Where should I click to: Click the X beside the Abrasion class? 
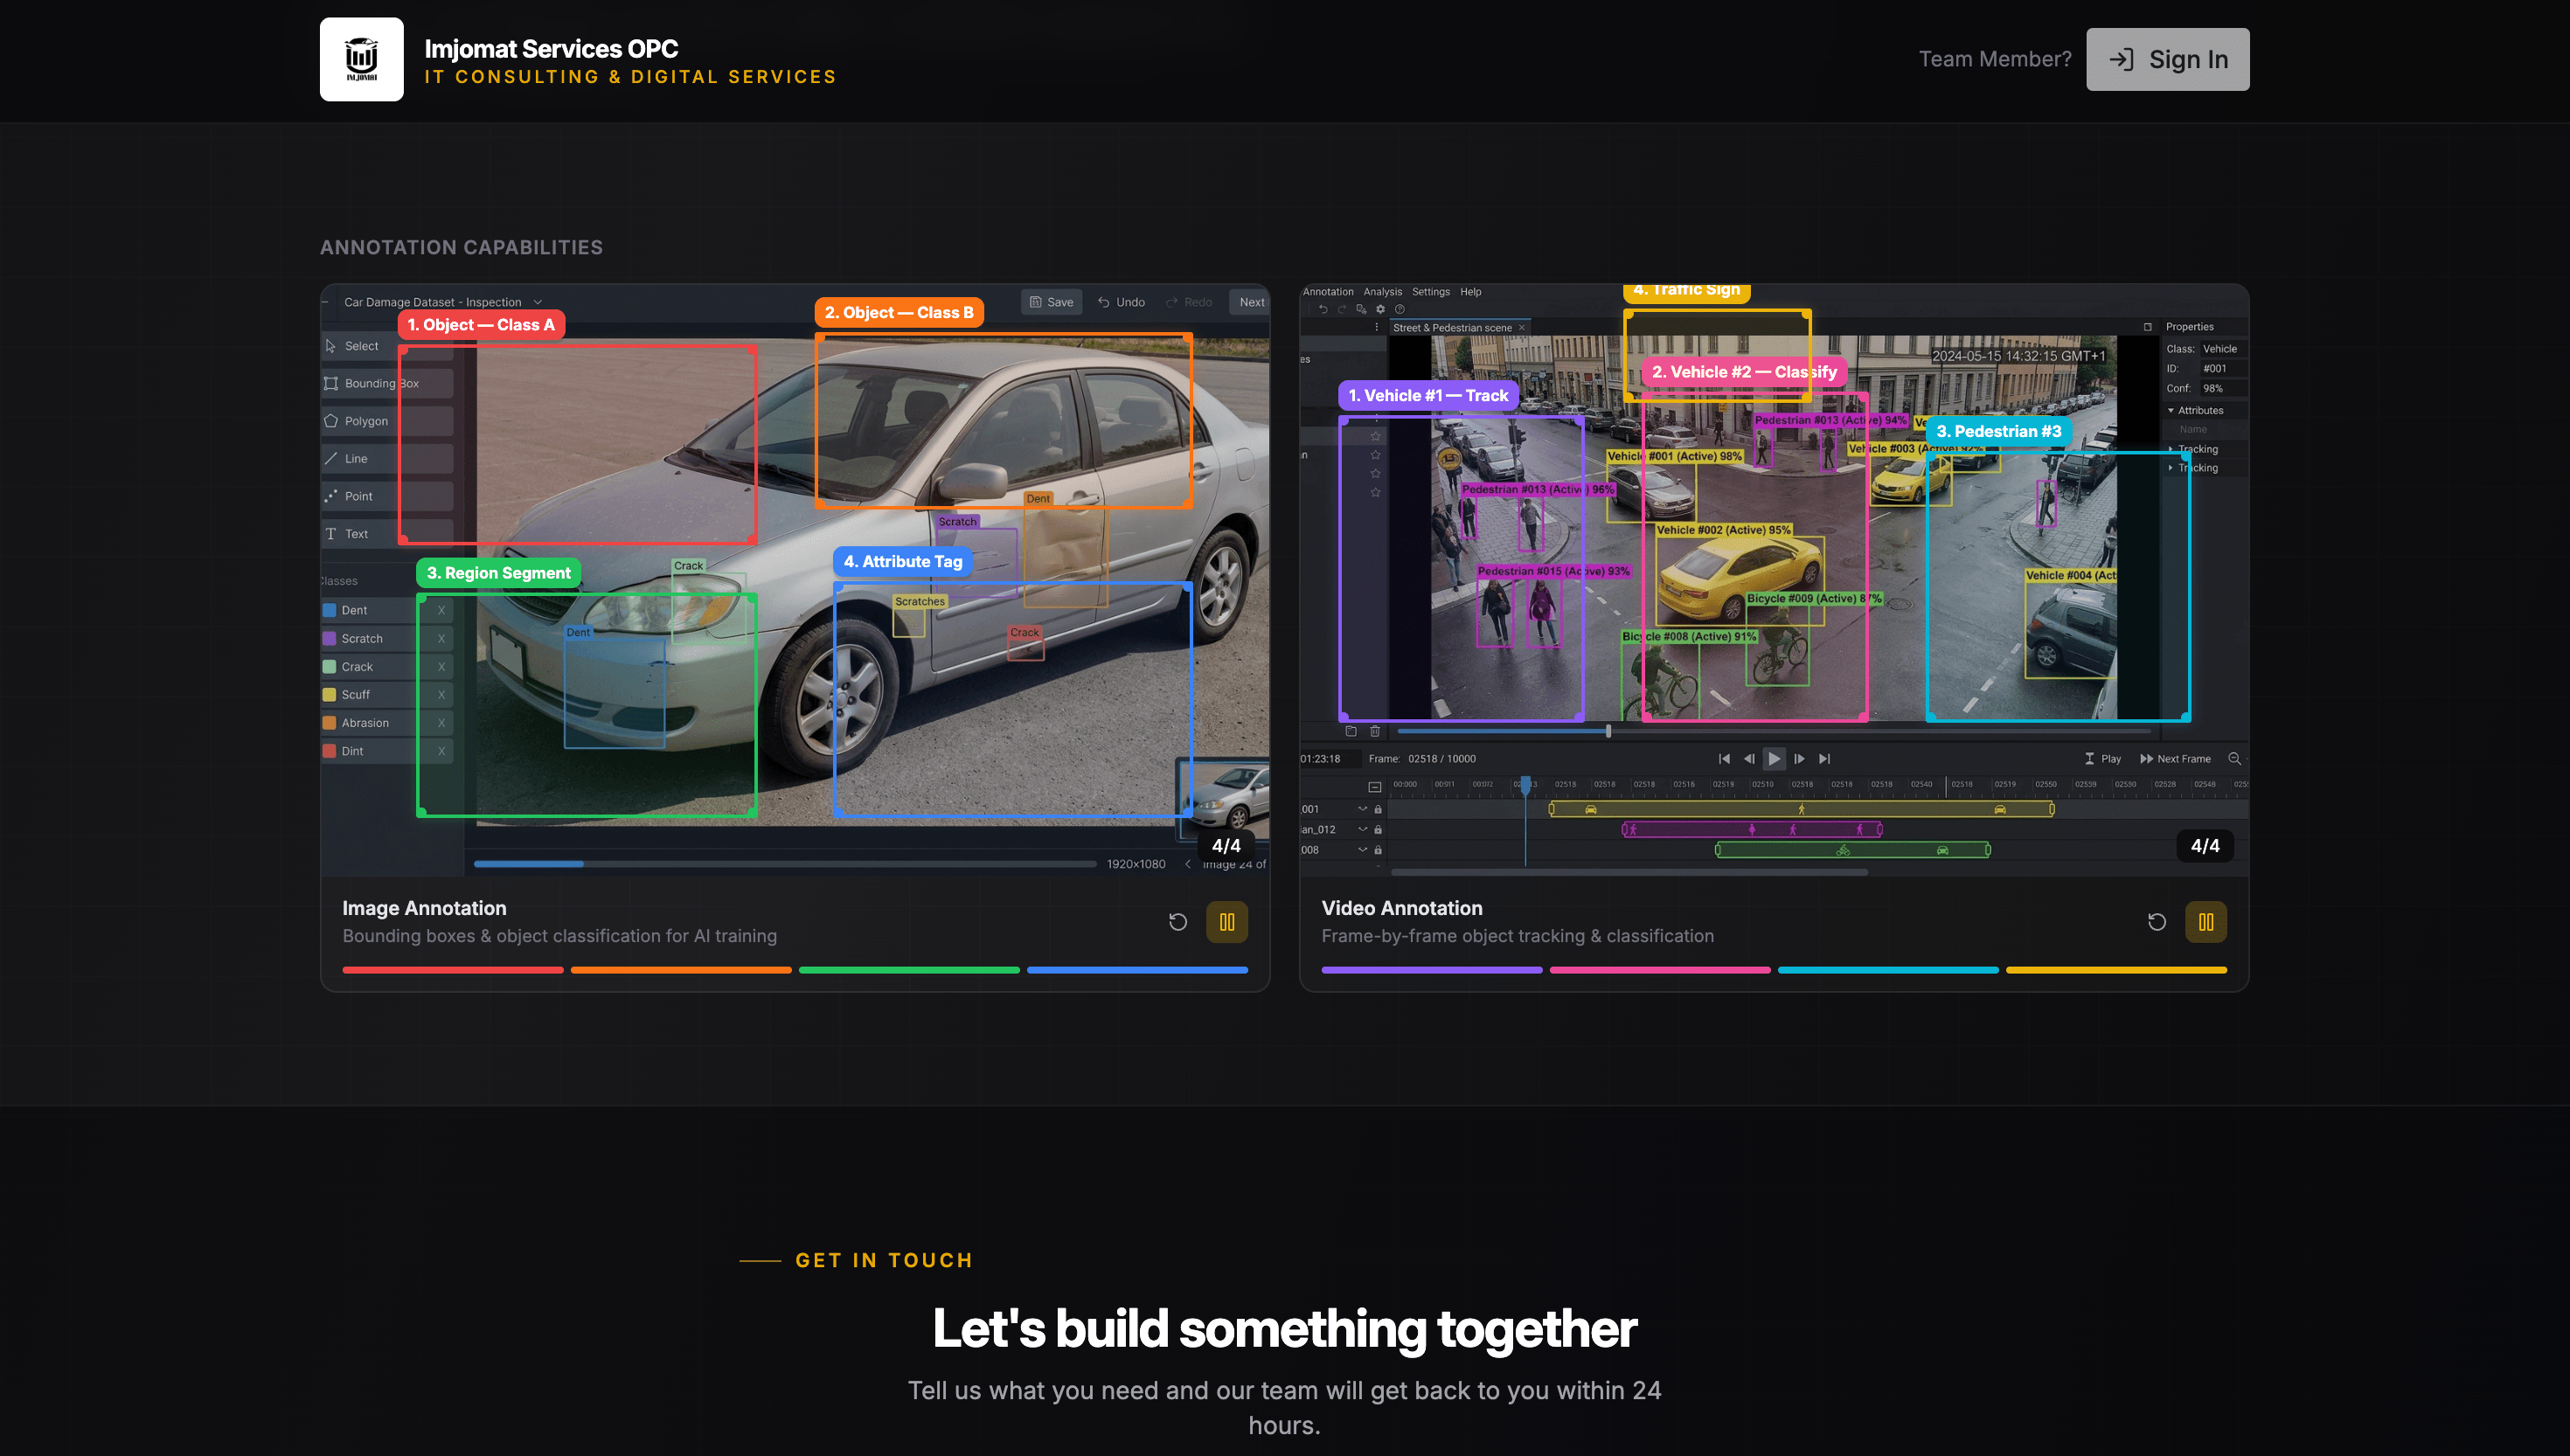pyautogui.click(x=441, y=723)
